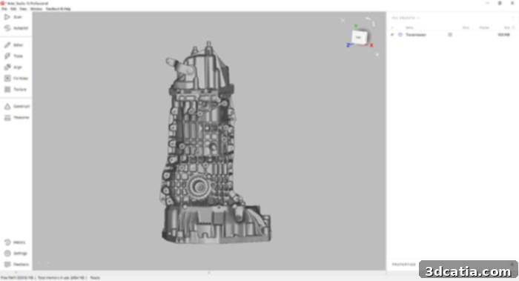The height and width of the screenshot is (281, 519).
Task: Select the Transmission object row
Action: click(x=452, y=35)
